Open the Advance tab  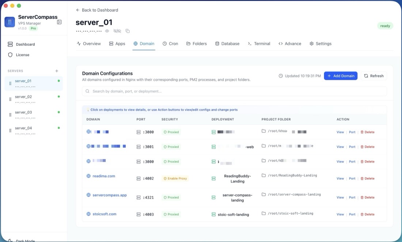point(290,44)
